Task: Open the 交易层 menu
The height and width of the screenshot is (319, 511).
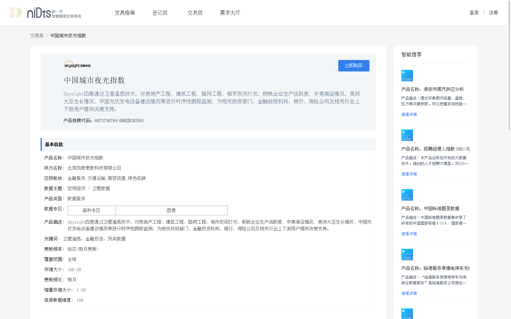Action: point(195,13)
